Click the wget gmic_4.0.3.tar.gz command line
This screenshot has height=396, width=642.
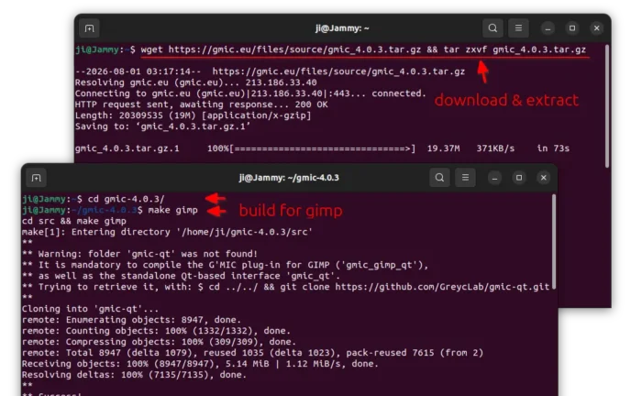coord(363,49)
